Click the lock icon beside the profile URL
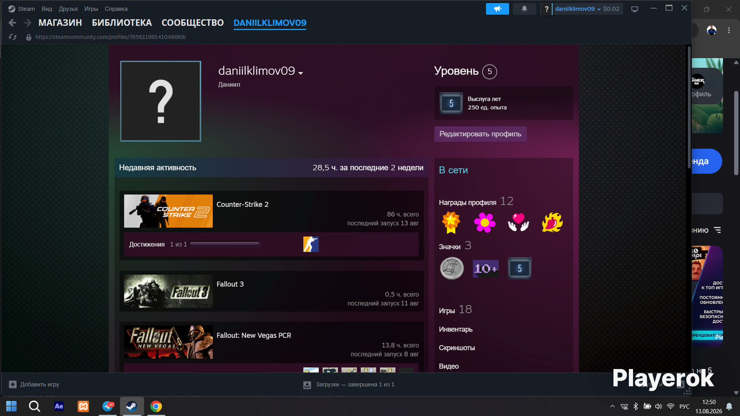This screenshot has height=416, width=740. (28, 37)
